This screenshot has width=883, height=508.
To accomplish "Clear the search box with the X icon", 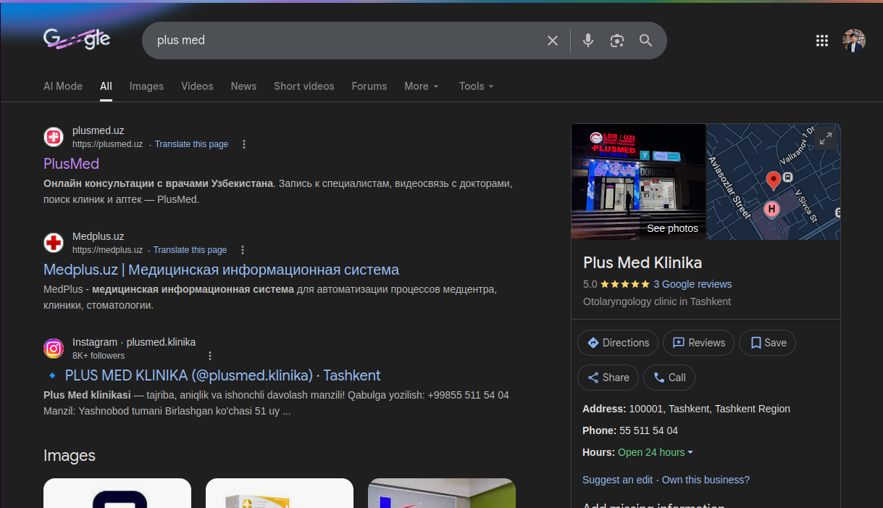I will (553, 41).
